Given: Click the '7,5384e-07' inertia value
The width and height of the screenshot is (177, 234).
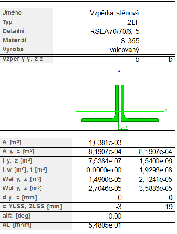Looking at the screenshot, I should pyautogui.click(x=105, y=161).
